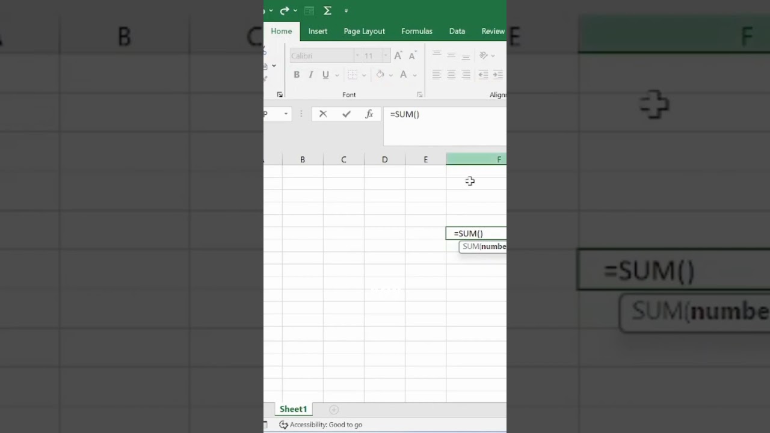
Task: Click Increase Indent icon
Action: [497, 75]
